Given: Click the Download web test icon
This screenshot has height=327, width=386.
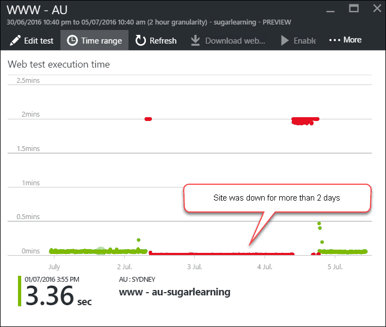Looking at the screenshot, I should (195, 40).
